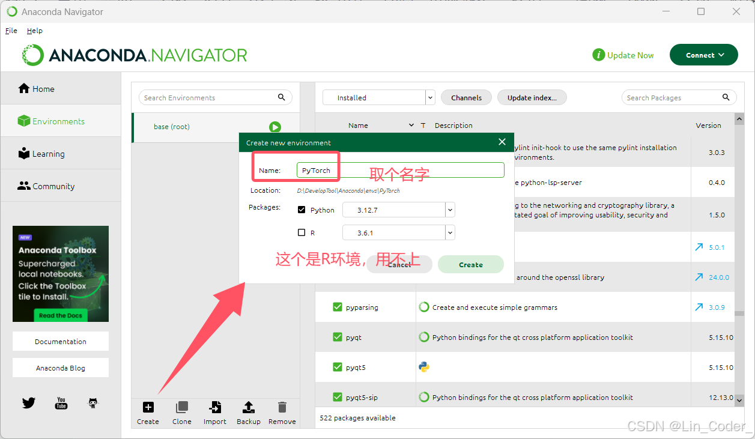Uncheck the pyqt5 package checkbox
Image resolution: width=755 pixels, height=439 pixels.
point(338,367)
